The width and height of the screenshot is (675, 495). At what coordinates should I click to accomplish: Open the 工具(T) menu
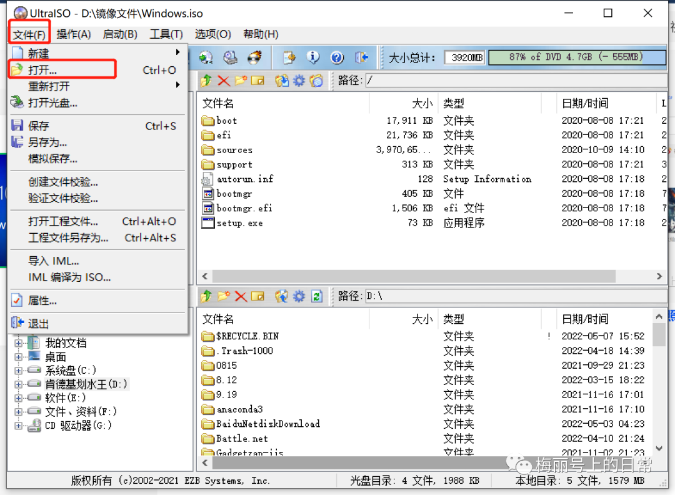click(x=166, y=34)
